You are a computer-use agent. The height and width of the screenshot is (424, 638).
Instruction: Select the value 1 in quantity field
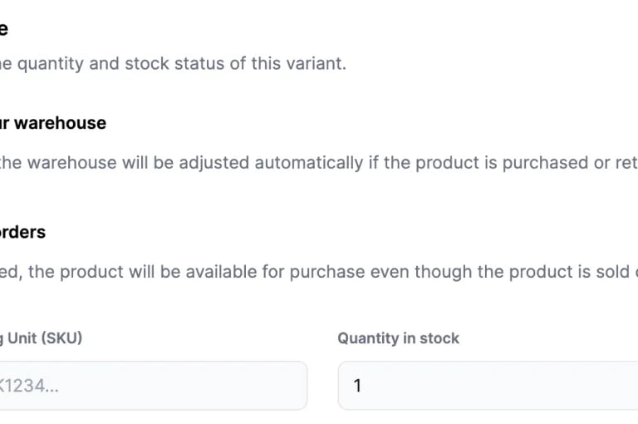coord(358,386)
